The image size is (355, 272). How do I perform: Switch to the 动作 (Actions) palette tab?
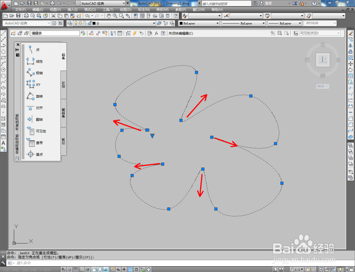tap(64, 85)
